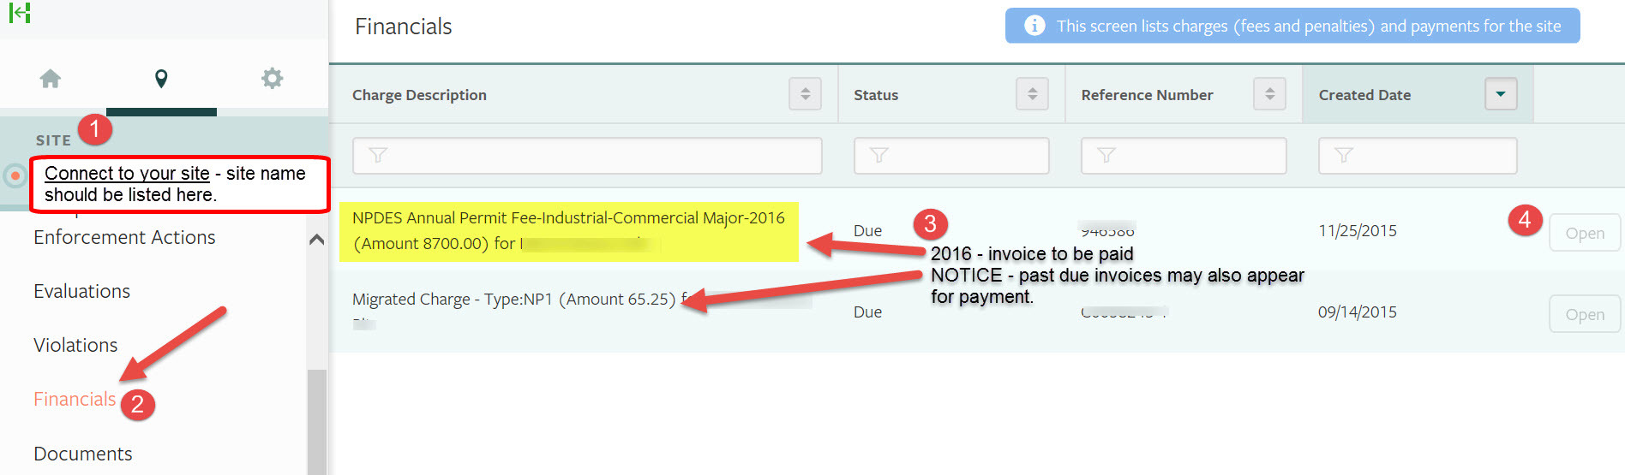Open Enforcement Actions menu item
The width and height of the screenshot is (1625, 475).
tap(124, 237)
